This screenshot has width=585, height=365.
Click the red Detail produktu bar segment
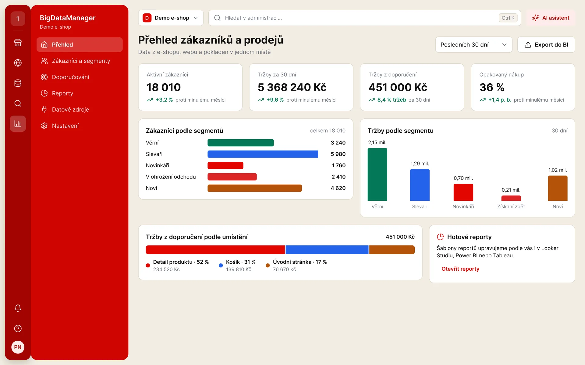pyautogui.click(x=215, y=250)
